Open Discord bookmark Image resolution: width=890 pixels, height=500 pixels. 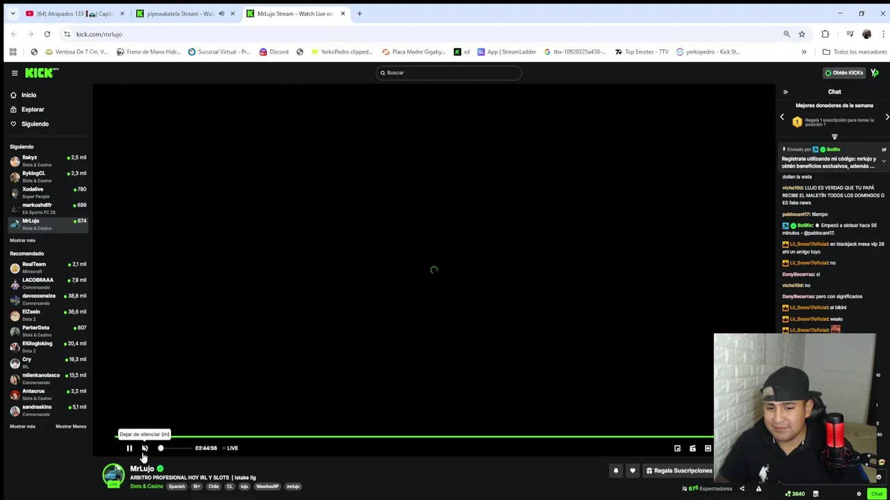pos(274,52)
